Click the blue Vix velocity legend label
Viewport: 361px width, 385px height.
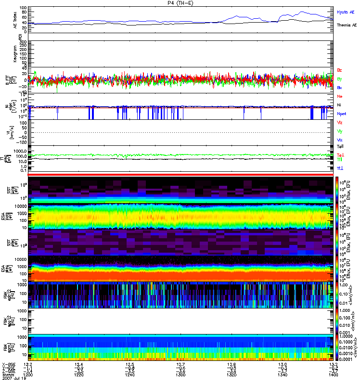coord(340,140)
